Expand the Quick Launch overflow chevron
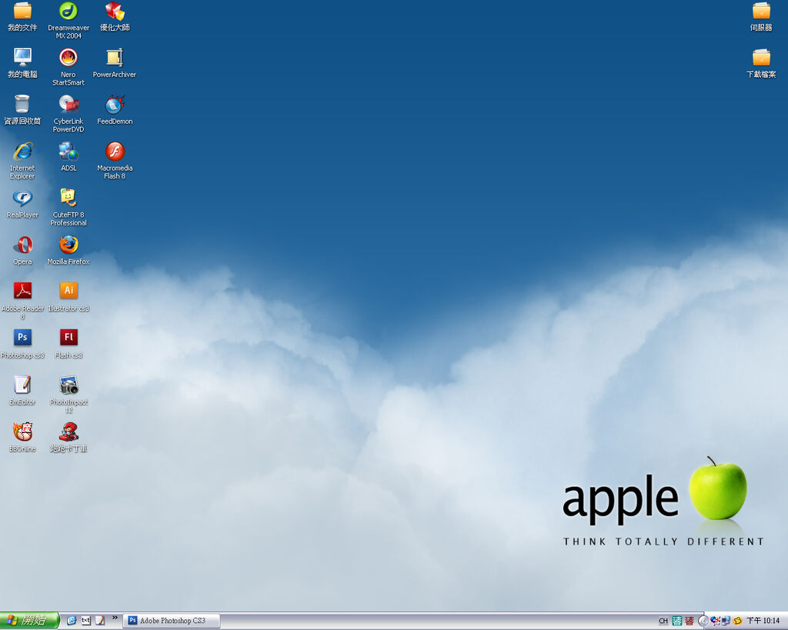Viewport: 788px width, 630px height. click(115, 618)
